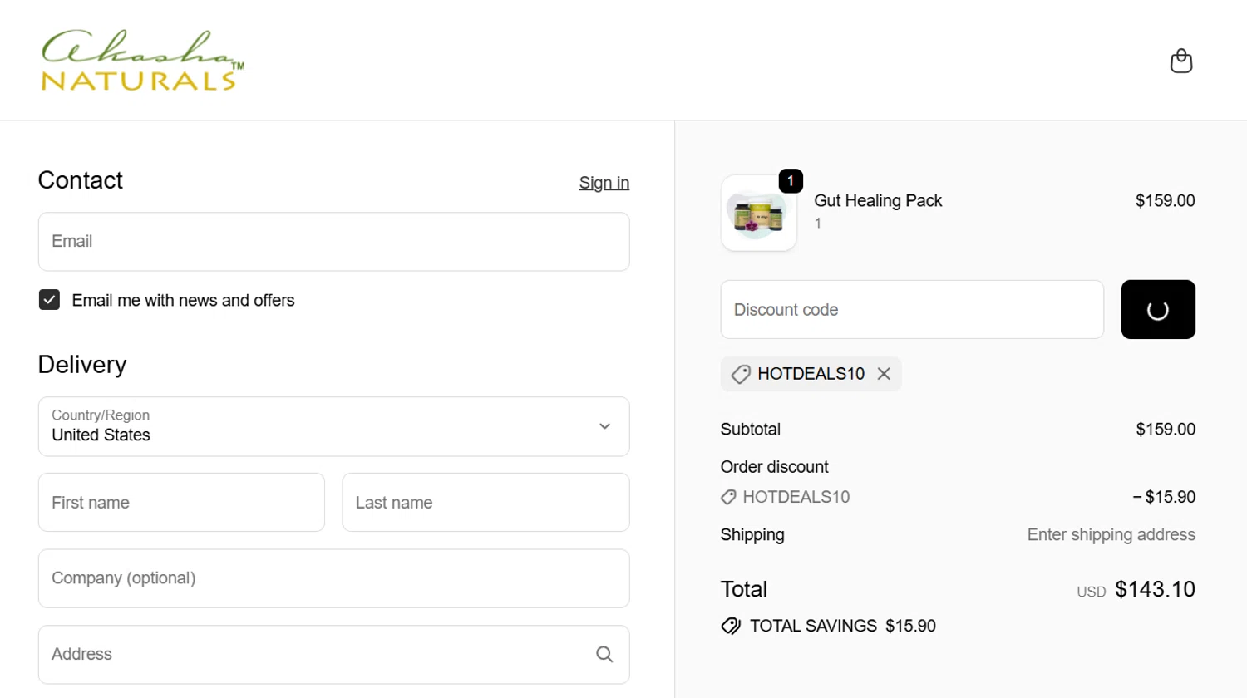Uncheck Email me with news and offers

49,300
